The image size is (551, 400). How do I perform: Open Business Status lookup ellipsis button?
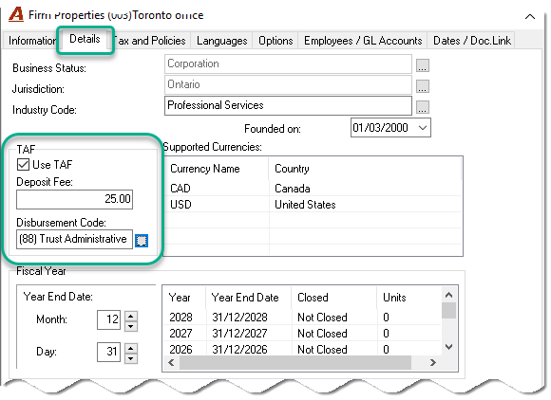(423, 65)
